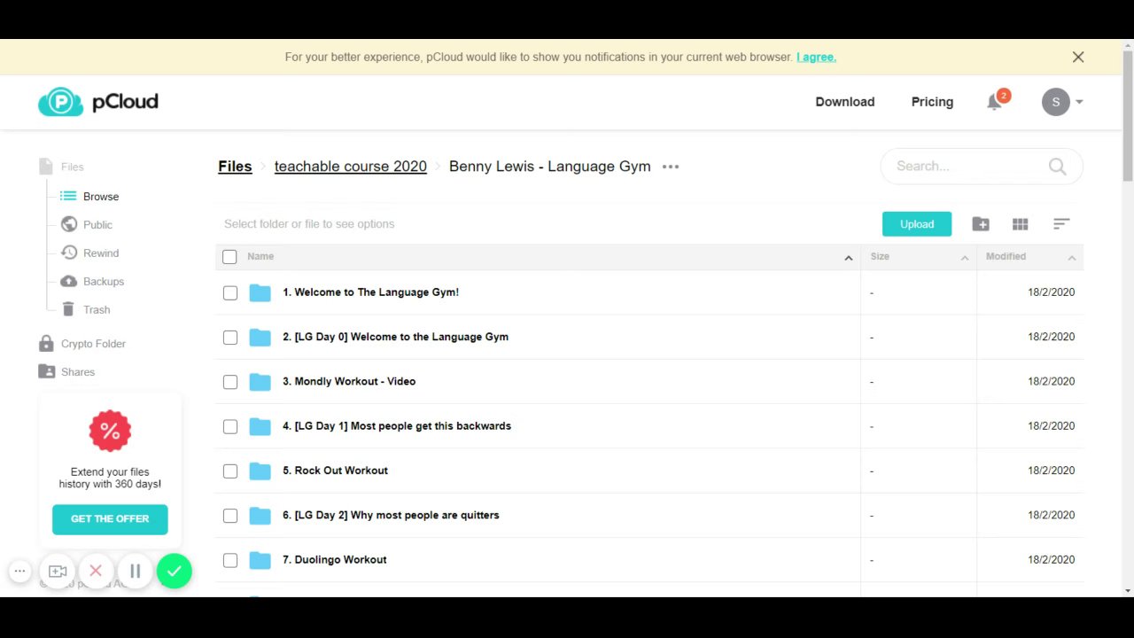Open recorder more-options dots button
This screenshot has width=1134, height=638.
coord(19,572)
